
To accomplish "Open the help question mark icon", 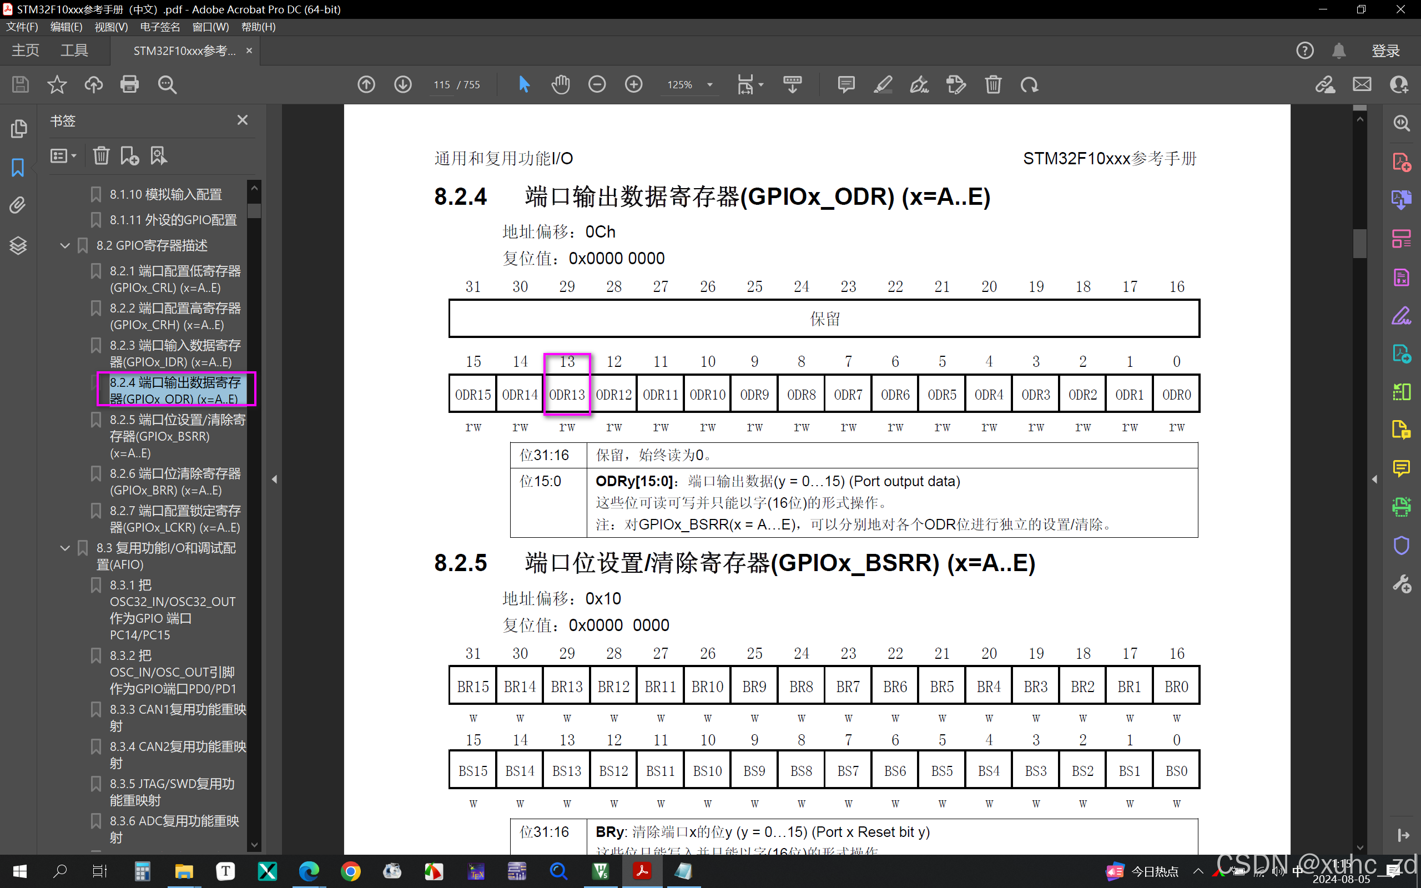I will 1305,51.
